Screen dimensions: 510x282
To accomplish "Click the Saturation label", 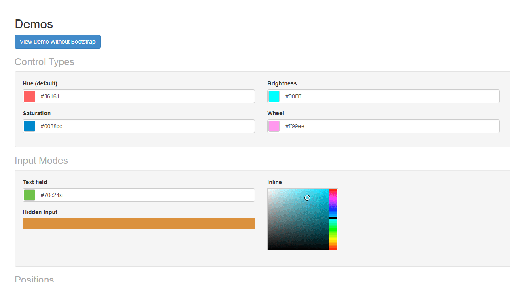I will point(37,113).
